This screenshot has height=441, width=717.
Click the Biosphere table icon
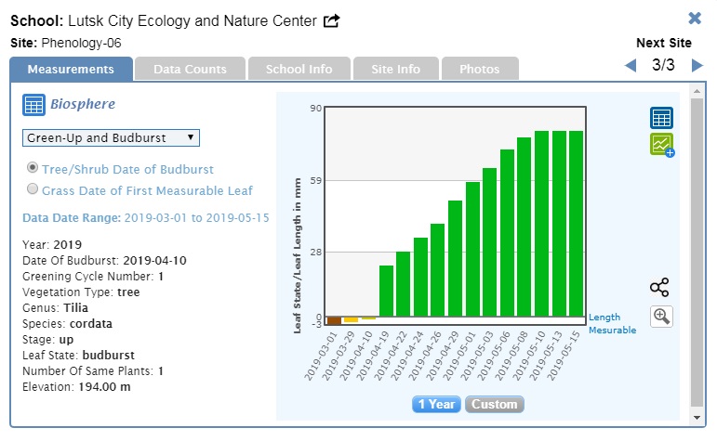pos(33,105)
